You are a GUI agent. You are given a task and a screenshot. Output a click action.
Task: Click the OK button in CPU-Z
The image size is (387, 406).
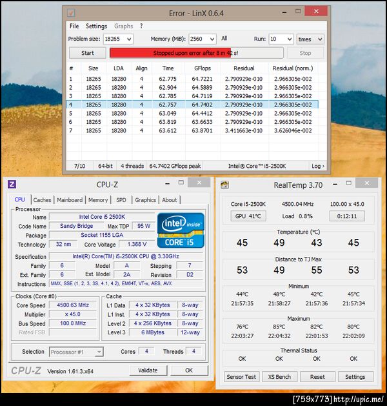point(189,370)
